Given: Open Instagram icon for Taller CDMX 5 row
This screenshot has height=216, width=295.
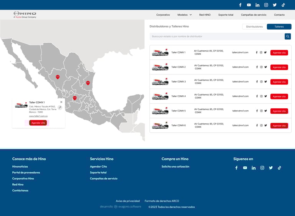Looking at the screenshot, I should tap(261, 111).
